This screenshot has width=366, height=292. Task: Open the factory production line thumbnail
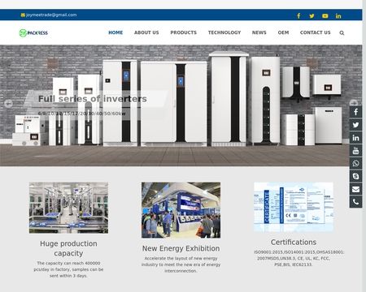click(68, 208)
